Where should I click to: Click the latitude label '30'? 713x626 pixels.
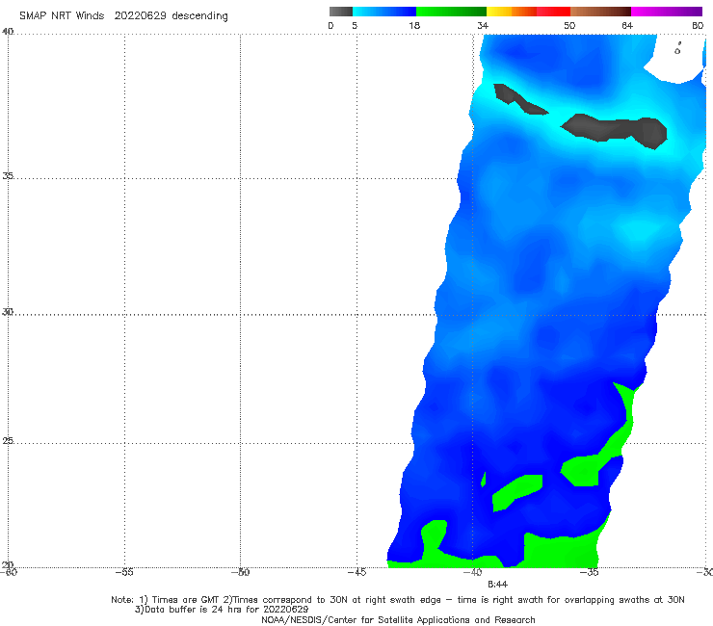tap(8, 312)
